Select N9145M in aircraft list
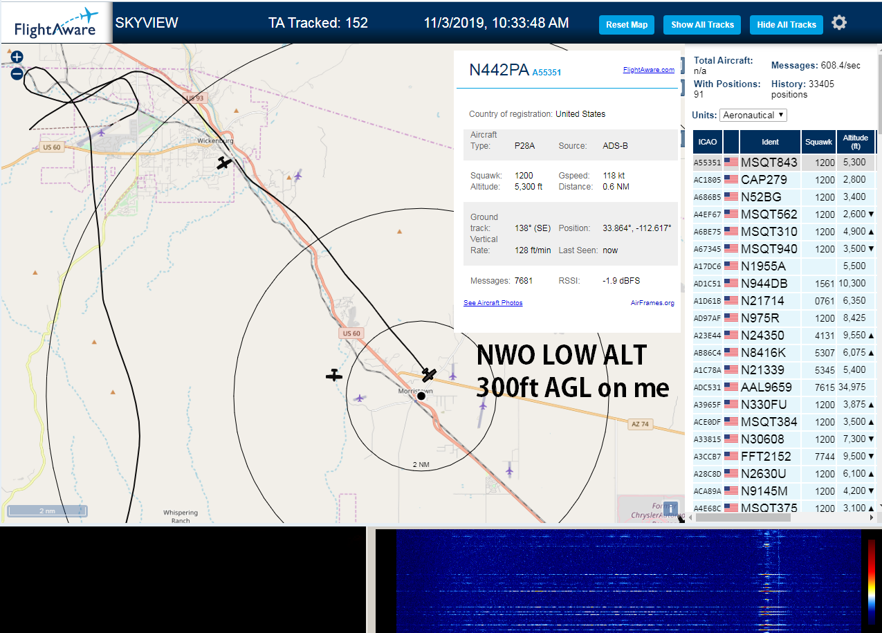Screen dimensions: 882x633 click(764, 491)
